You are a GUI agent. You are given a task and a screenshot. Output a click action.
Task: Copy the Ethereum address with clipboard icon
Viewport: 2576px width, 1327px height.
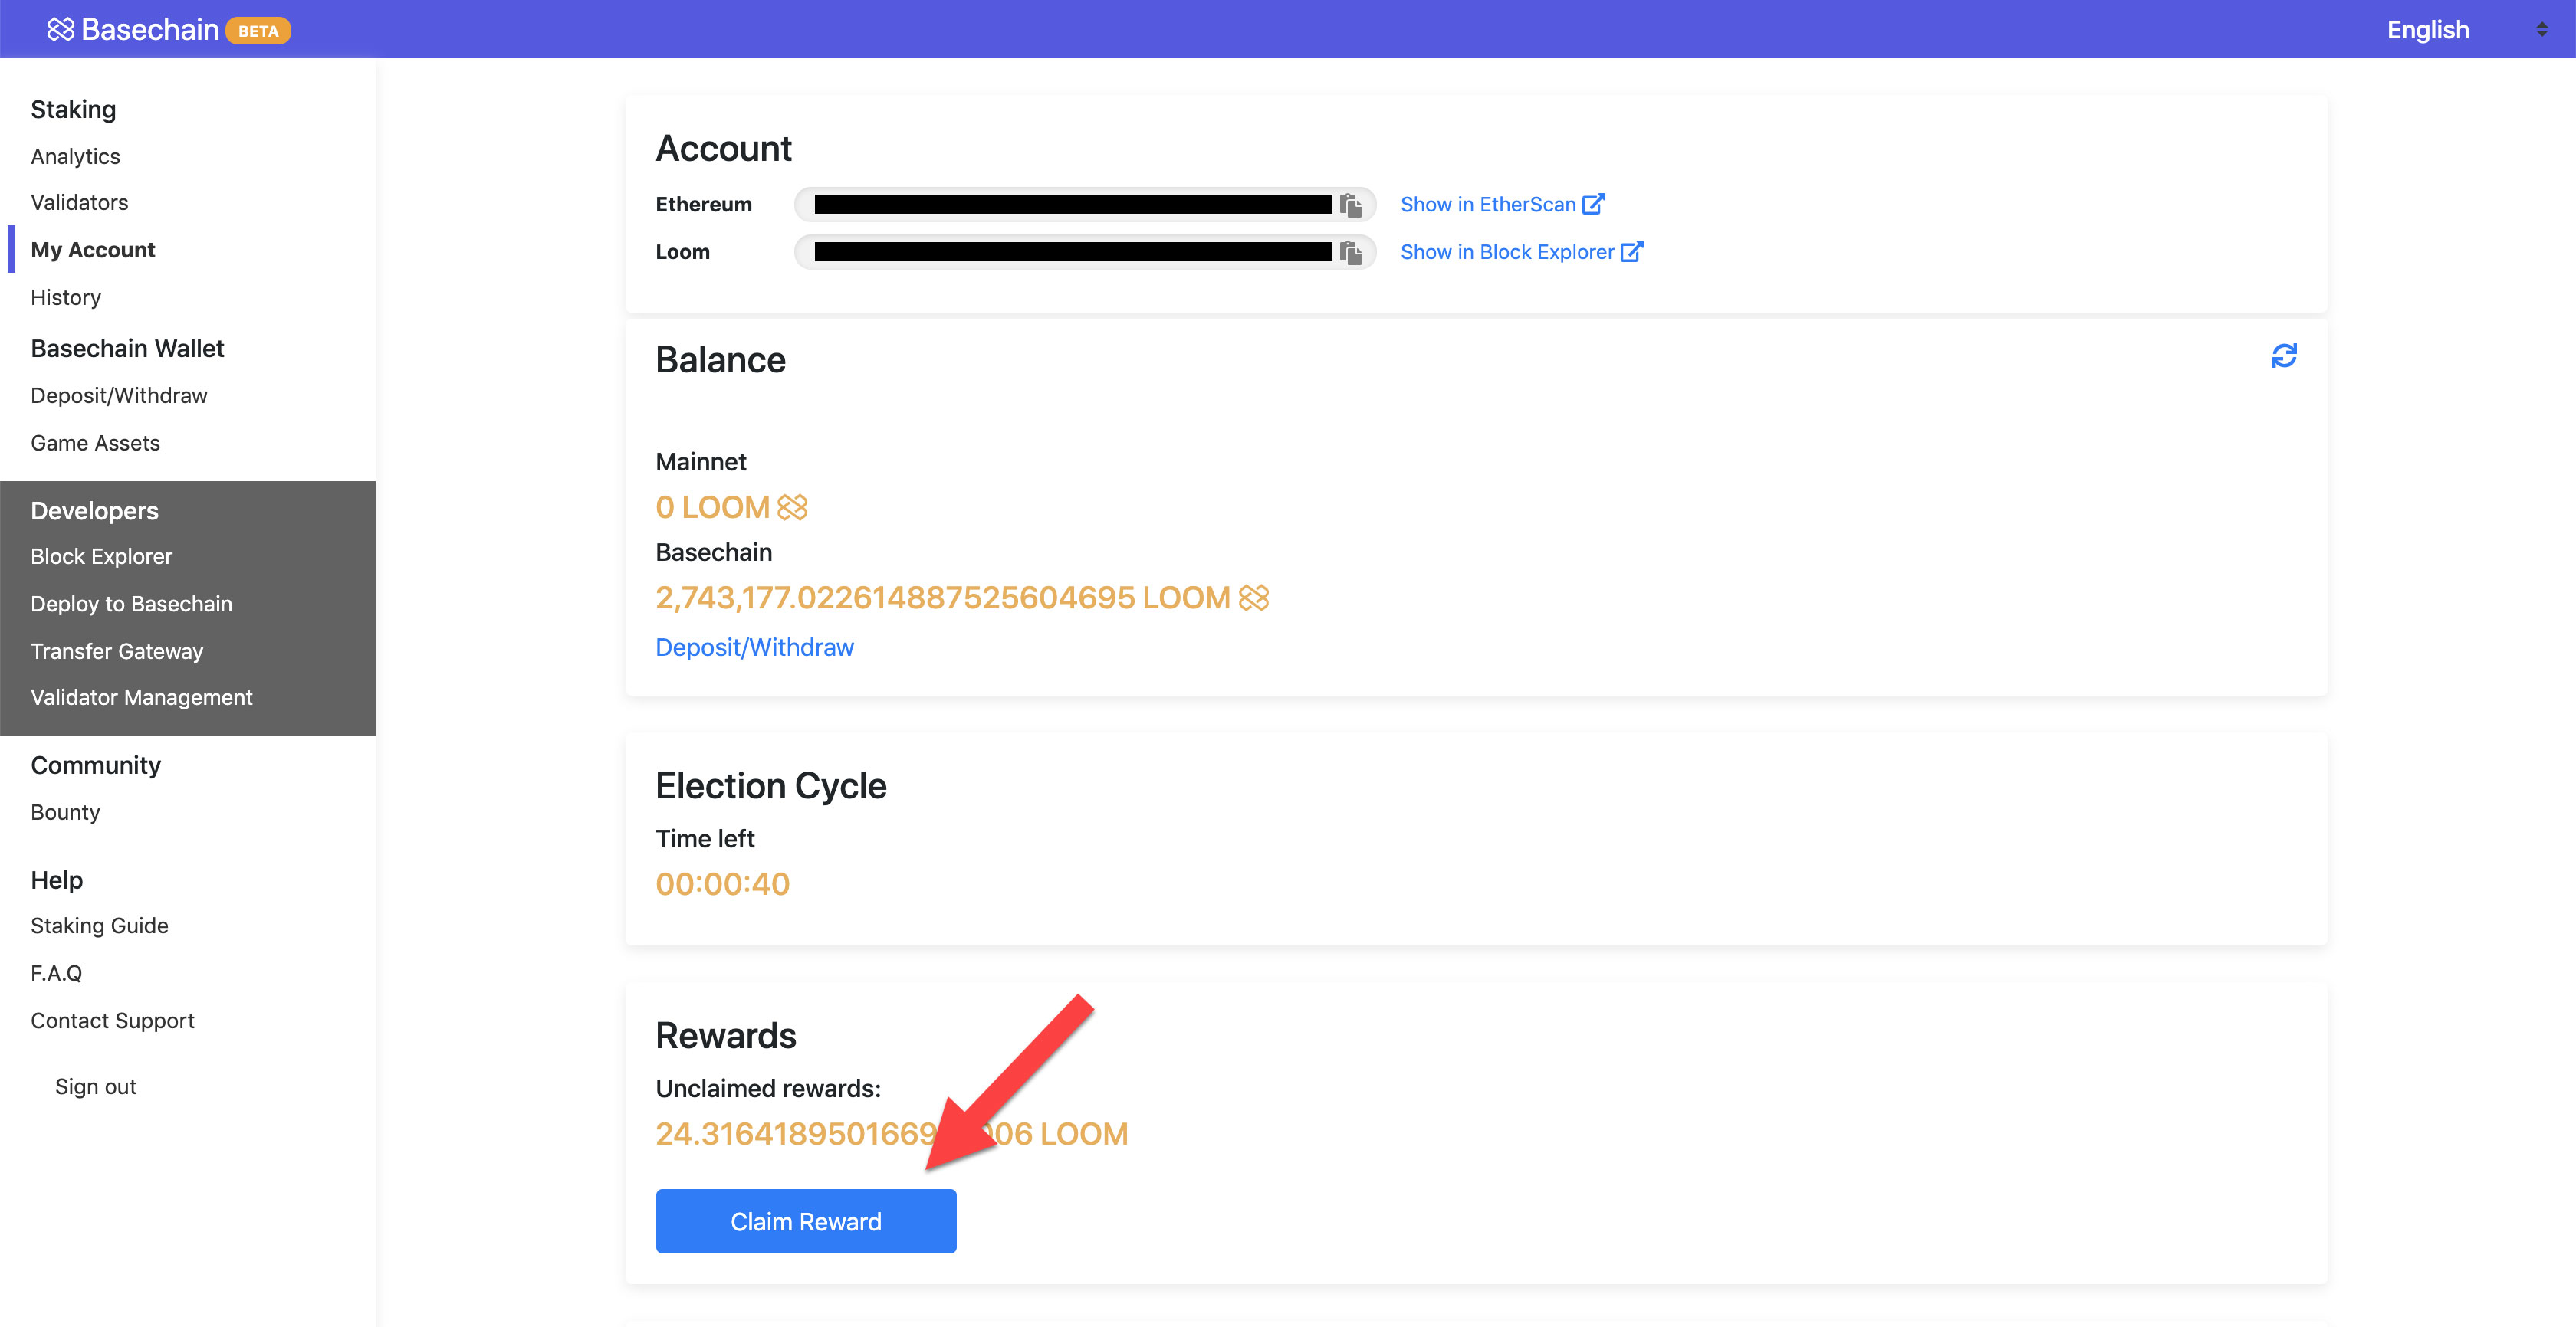(1351, 205)
